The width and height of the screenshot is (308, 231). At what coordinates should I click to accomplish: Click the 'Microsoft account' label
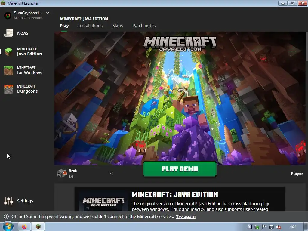[x=28, y=18]
